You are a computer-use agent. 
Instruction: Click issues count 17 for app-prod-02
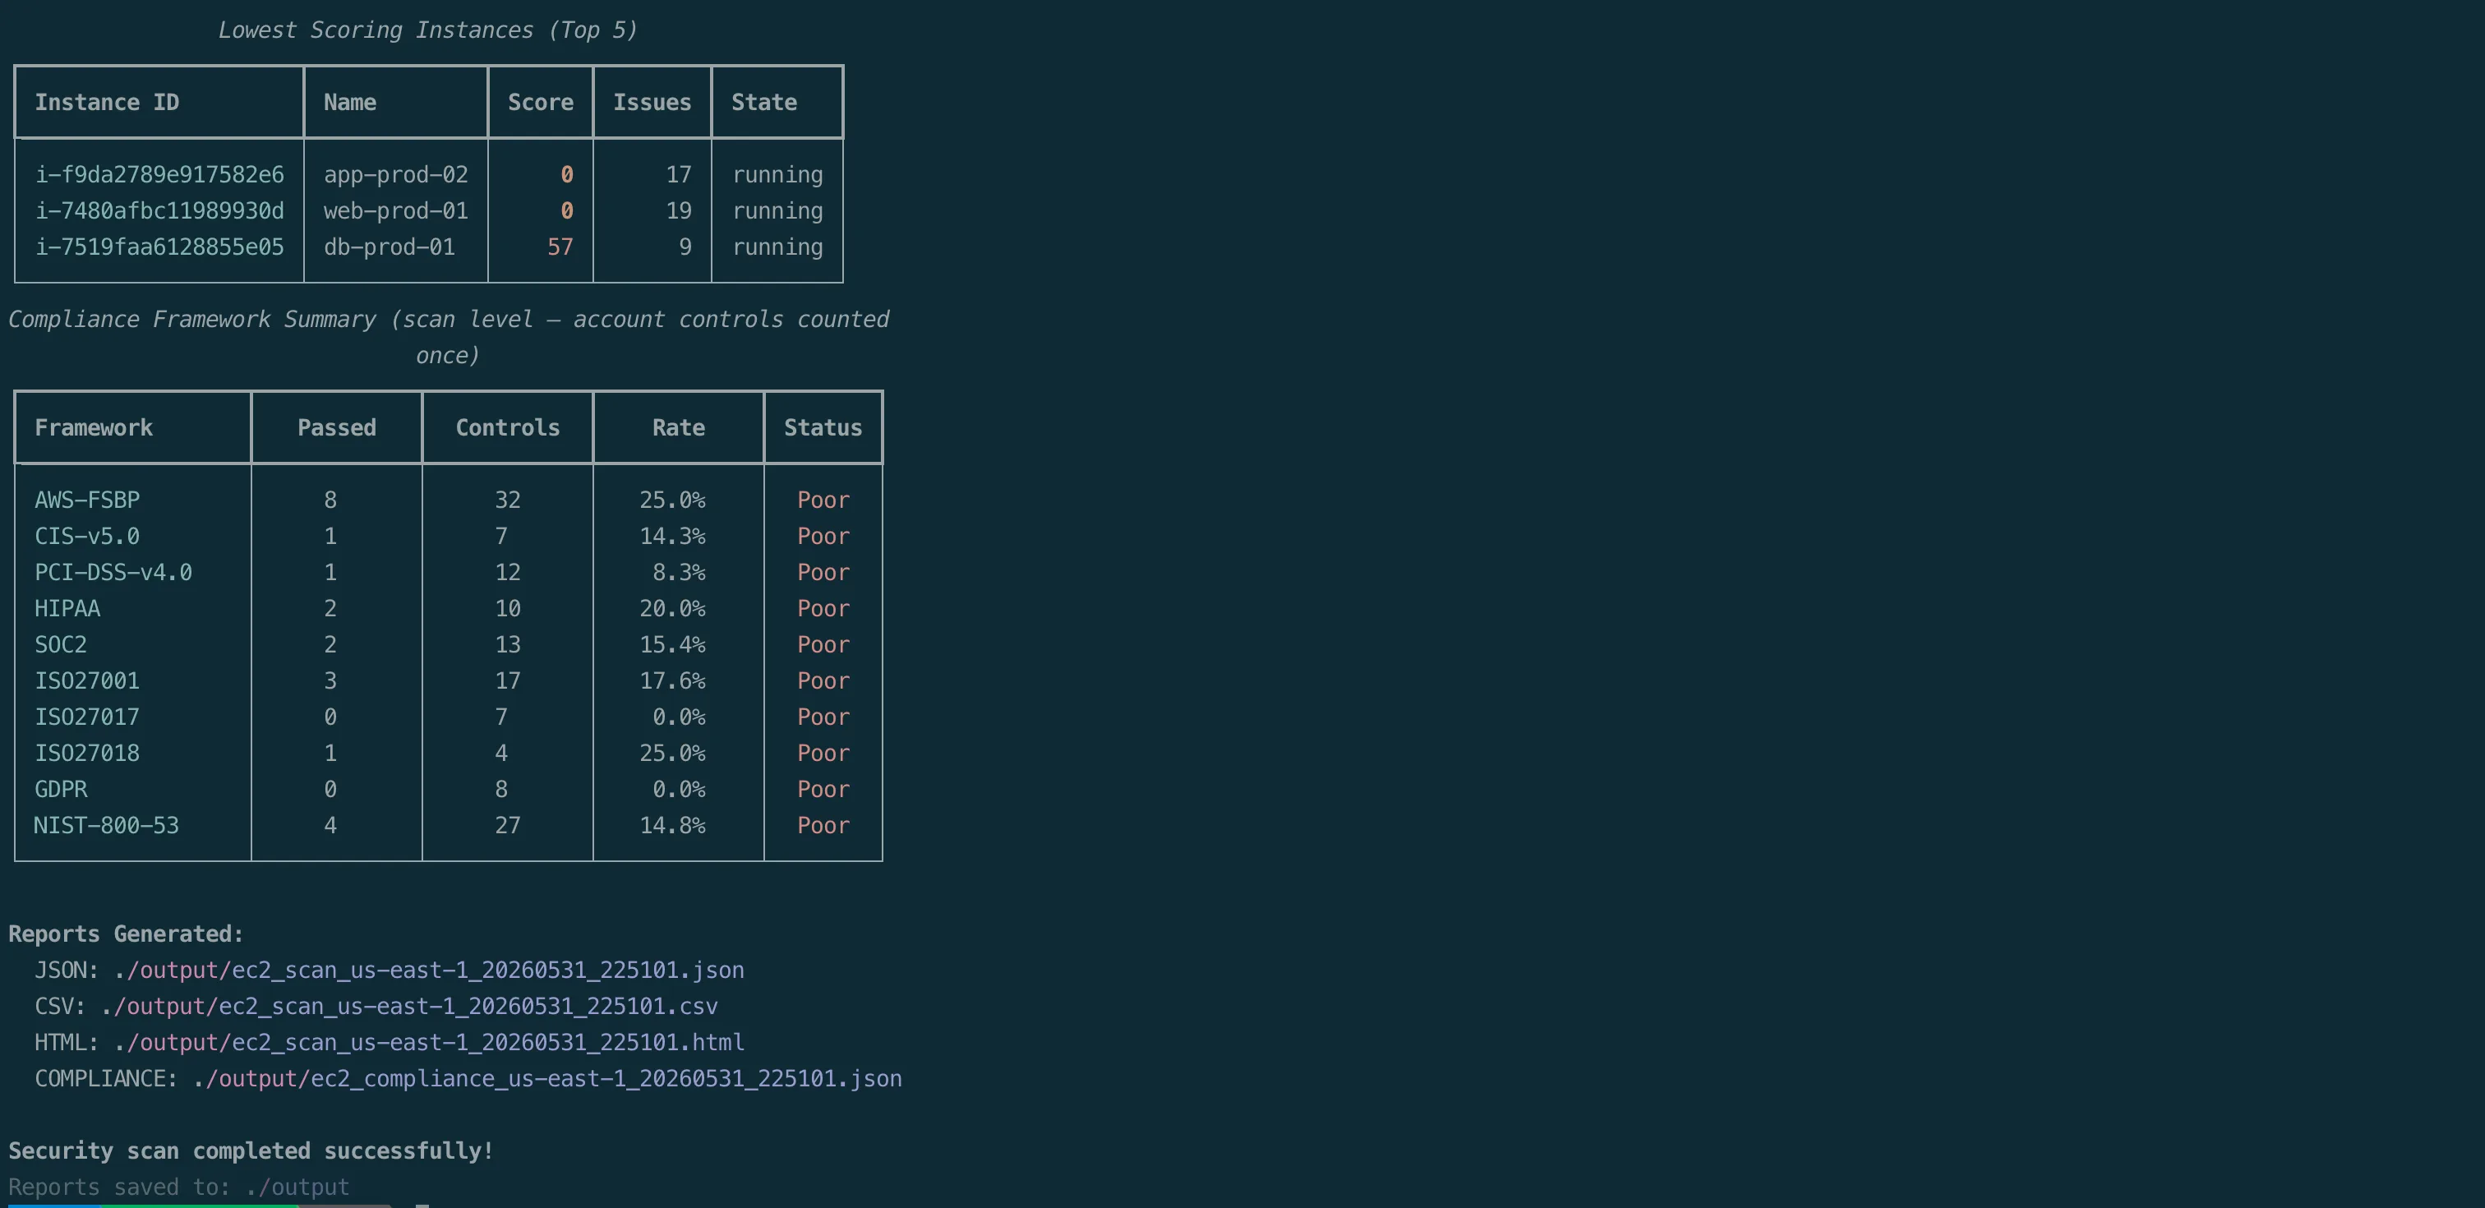click(679, 175)
